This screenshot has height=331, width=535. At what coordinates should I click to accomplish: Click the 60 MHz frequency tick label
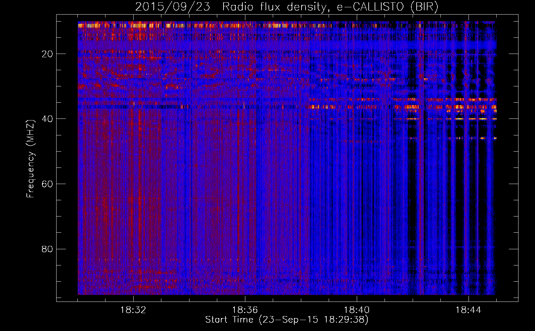pos(48,184)
